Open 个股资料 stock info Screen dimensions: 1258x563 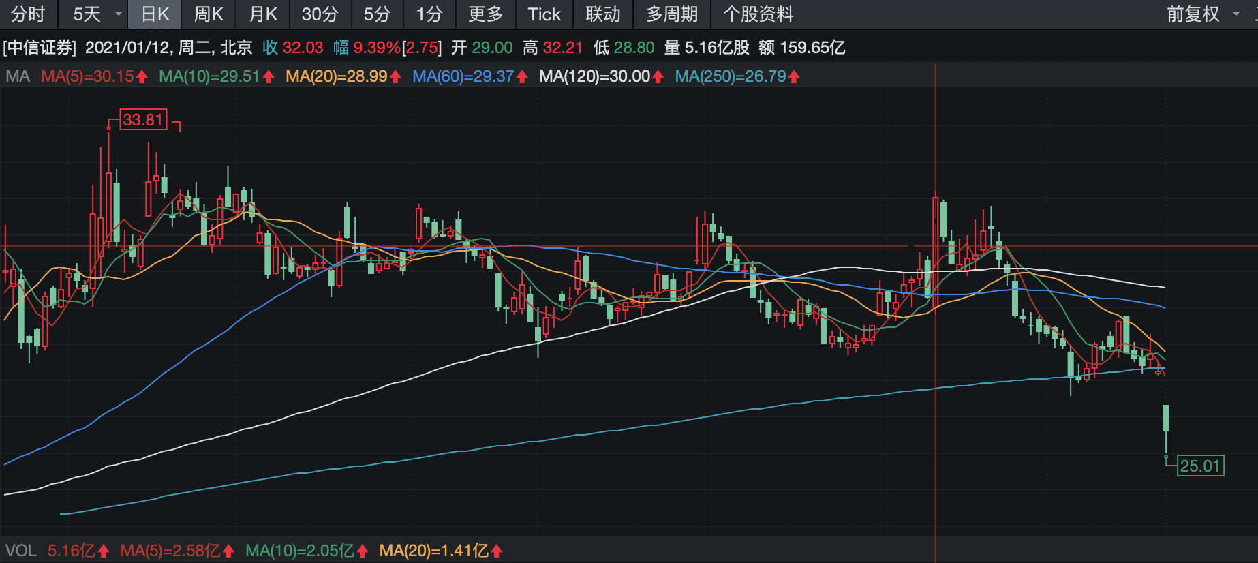(758, 14)
